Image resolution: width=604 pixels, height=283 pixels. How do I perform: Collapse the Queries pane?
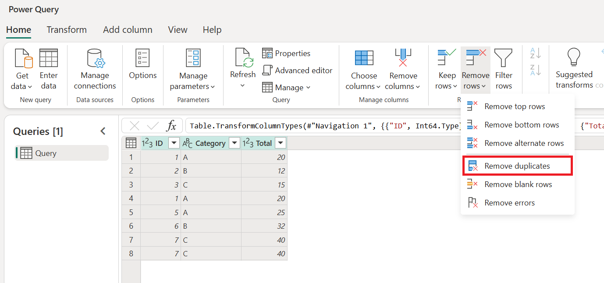[103, 131]
